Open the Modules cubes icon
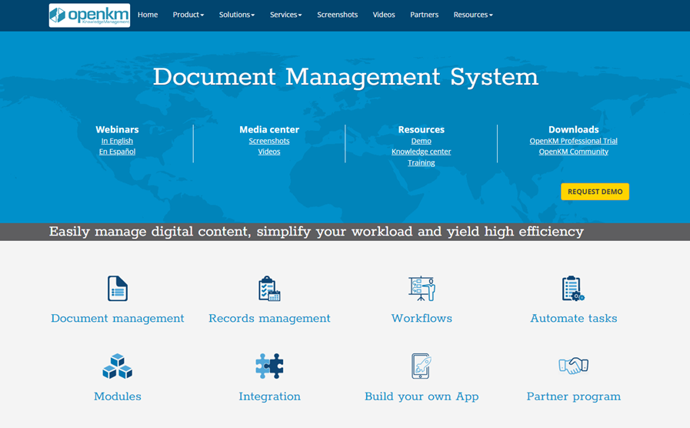 tap(118, 366)
